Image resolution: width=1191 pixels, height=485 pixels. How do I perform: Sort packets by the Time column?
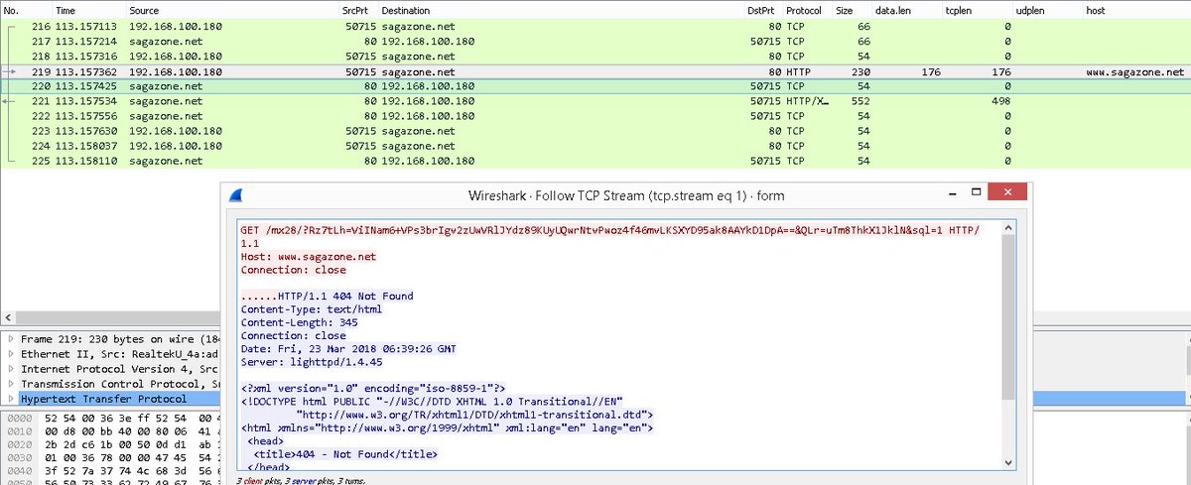point(89,9)
